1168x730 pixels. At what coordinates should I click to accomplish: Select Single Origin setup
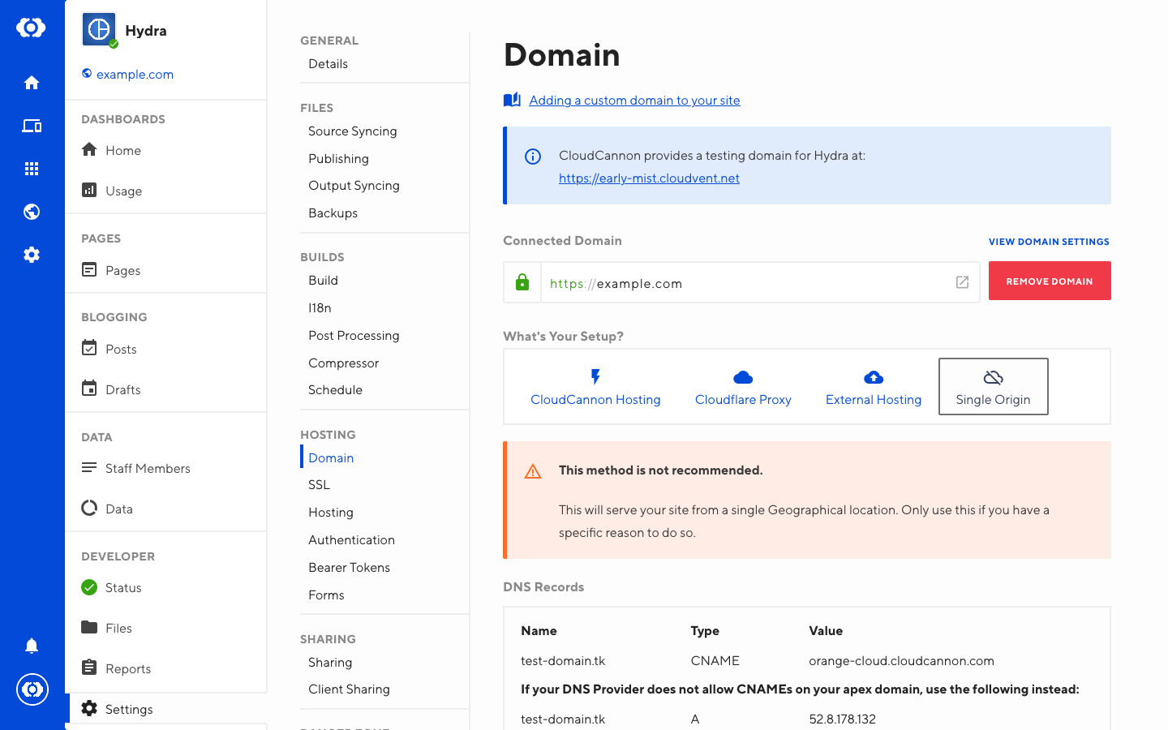994,387
